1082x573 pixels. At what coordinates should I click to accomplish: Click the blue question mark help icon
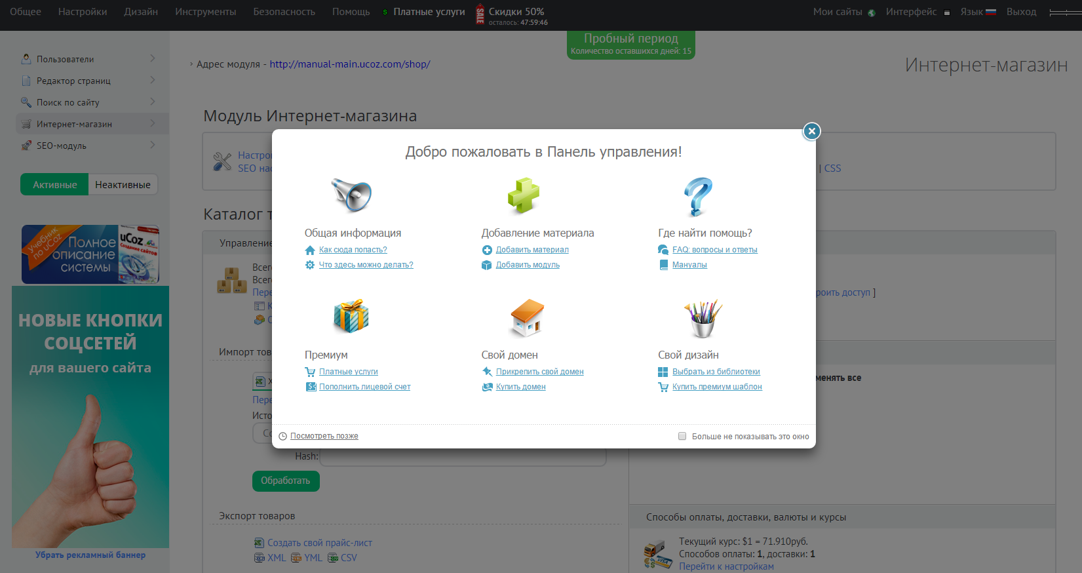click(698, 196)
